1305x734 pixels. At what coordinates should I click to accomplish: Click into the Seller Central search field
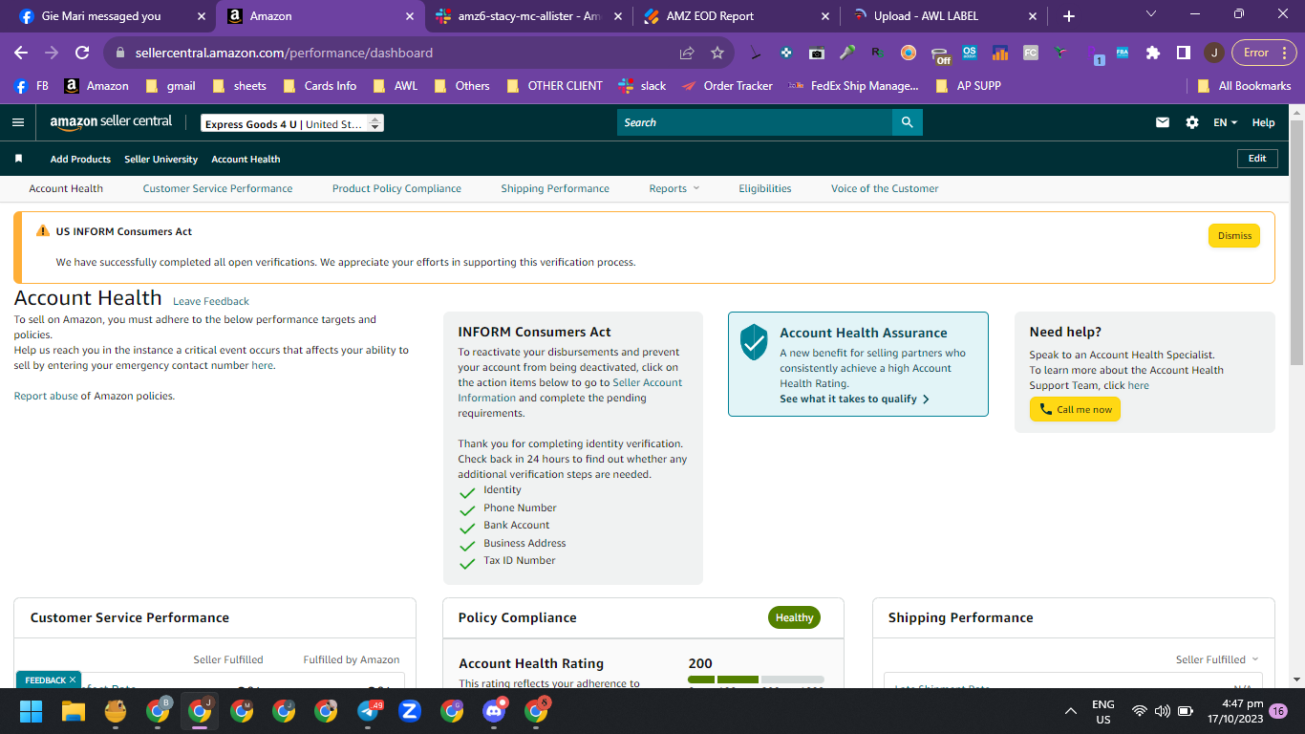[755, 122]
